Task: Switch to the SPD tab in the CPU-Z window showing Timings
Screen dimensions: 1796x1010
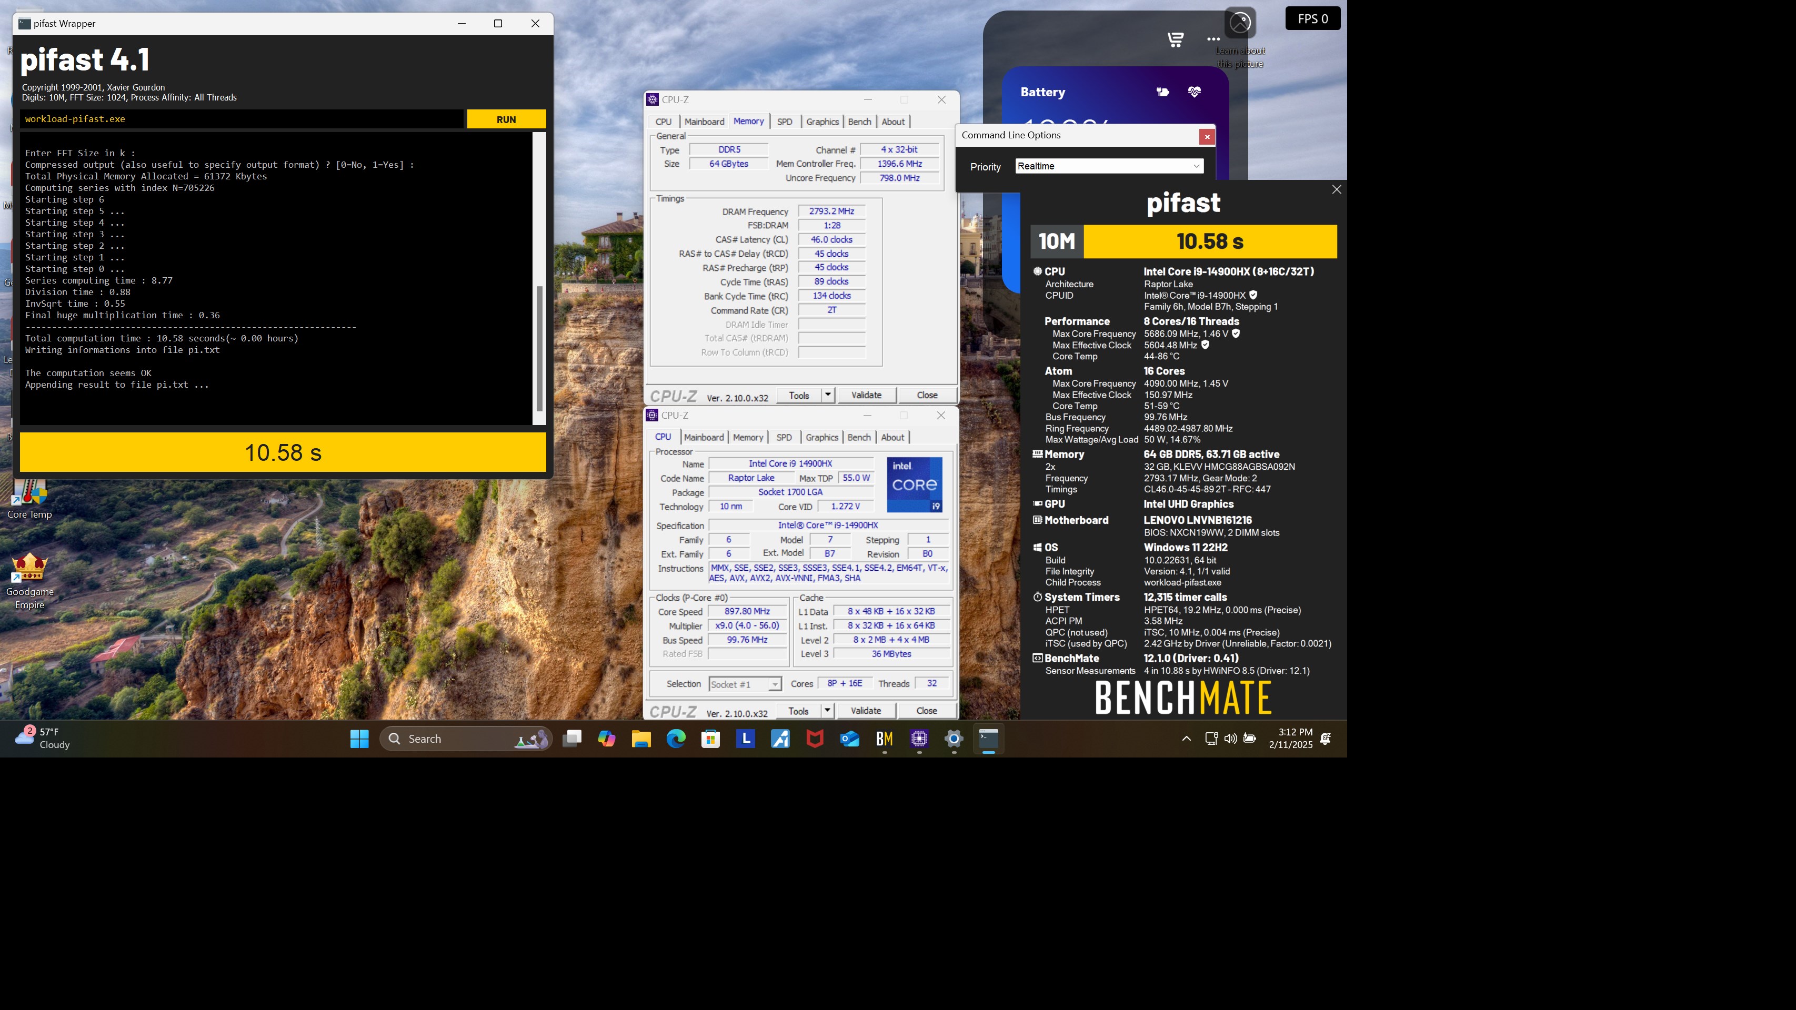Action: click(785, 122)
